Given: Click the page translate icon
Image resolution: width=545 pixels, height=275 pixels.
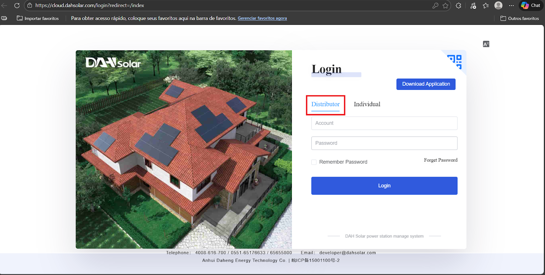Looking at the screenshot, I should pos(486,44).
